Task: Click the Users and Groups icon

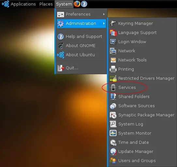Action: point(113,160)
